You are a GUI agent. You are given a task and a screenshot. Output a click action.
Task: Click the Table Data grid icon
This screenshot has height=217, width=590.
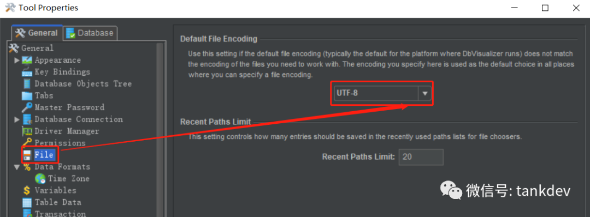point(27,202)
